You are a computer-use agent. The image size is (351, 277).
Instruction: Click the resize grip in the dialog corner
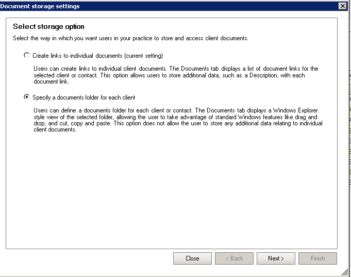344,271
